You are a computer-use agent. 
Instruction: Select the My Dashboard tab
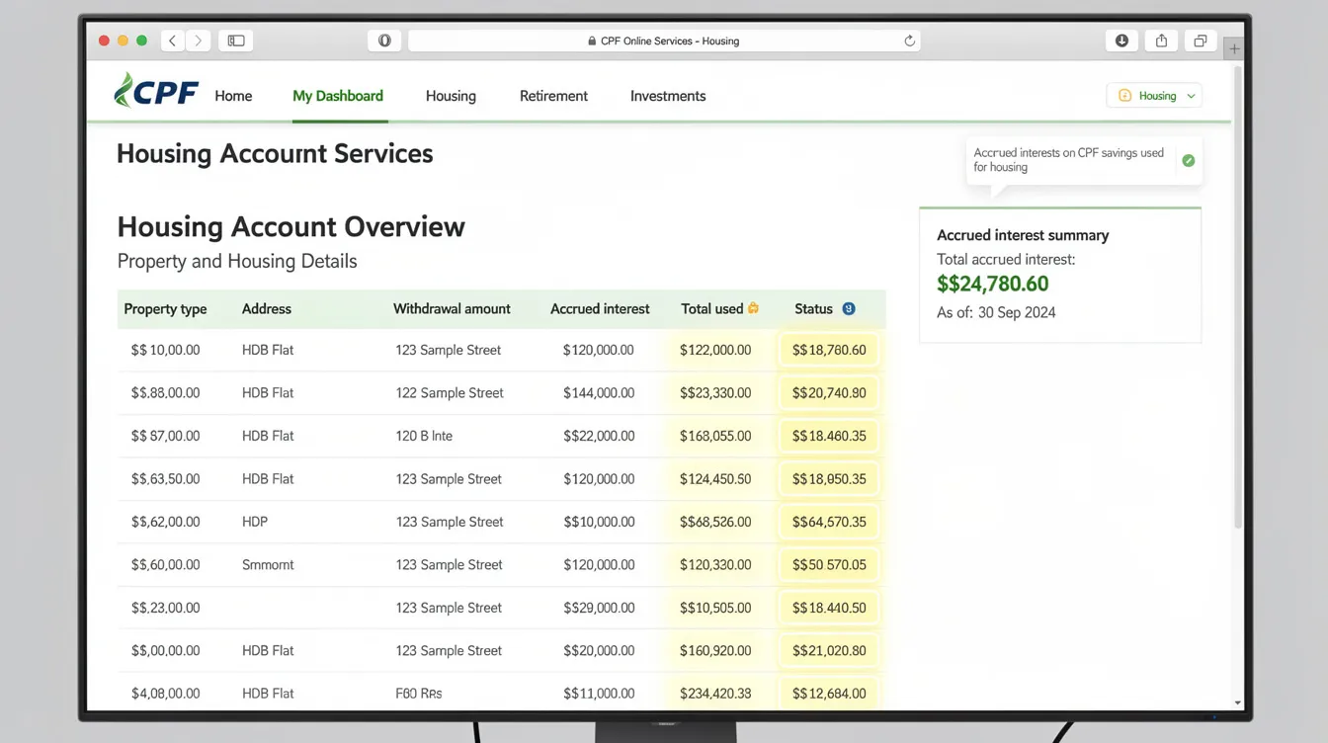[338, 96]
